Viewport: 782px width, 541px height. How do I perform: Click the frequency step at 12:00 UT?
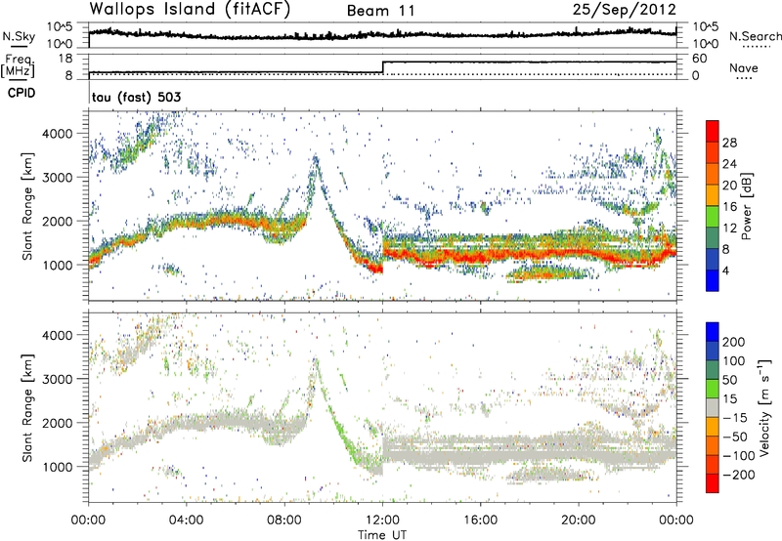[x=382, y=67]
